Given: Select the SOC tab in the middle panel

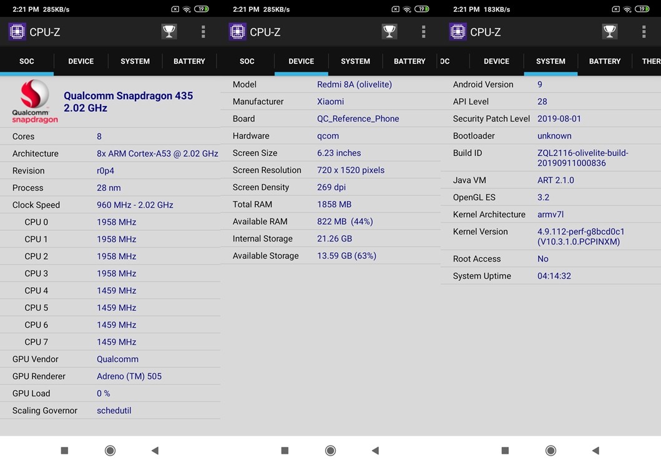Looking at the screenshot, I should 247,62.
